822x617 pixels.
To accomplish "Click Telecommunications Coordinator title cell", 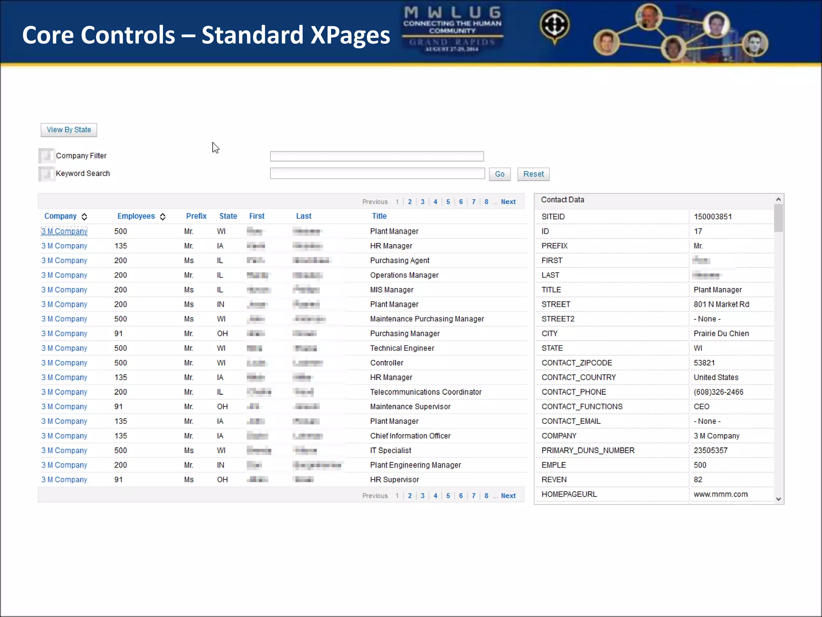I will coord(426,392).
